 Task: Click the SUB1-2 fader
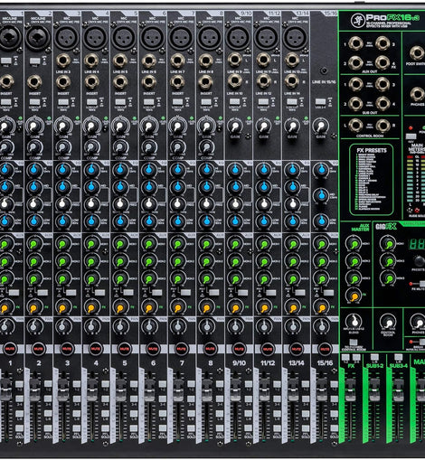pos(374,390)
